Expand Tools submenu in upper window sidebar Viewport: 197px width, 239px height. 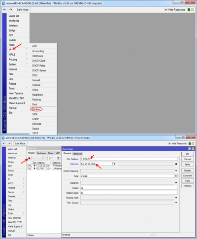(x=18, y=88)
